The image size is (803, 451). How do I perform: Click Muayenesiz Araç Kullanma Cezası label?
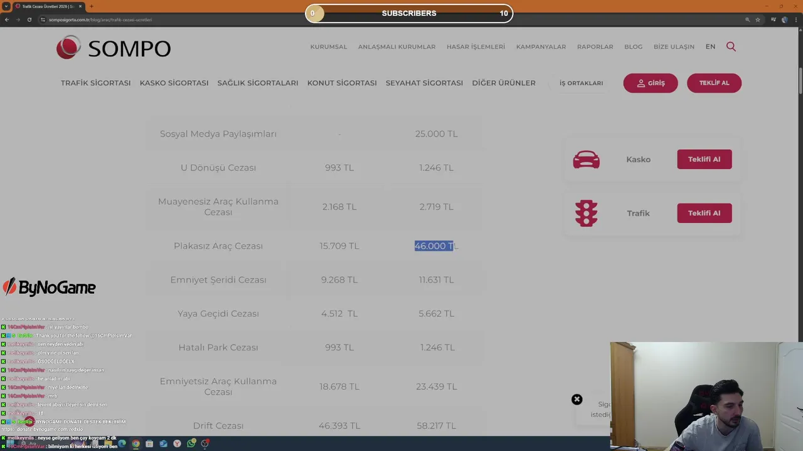coord(218,207)
